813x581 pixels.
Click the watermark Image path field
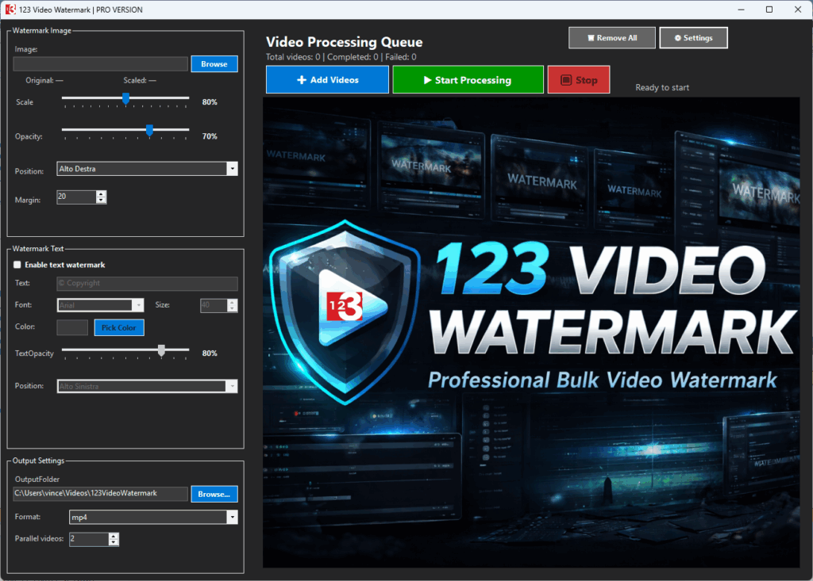coord(100,64)
